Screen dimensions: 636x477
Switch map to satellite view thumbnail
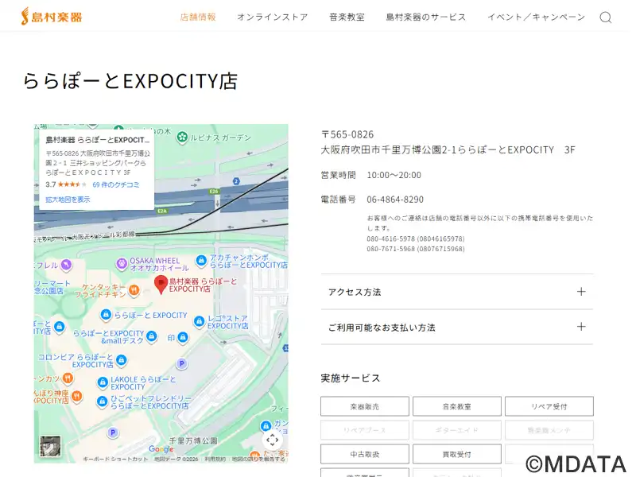coord(50,446)
